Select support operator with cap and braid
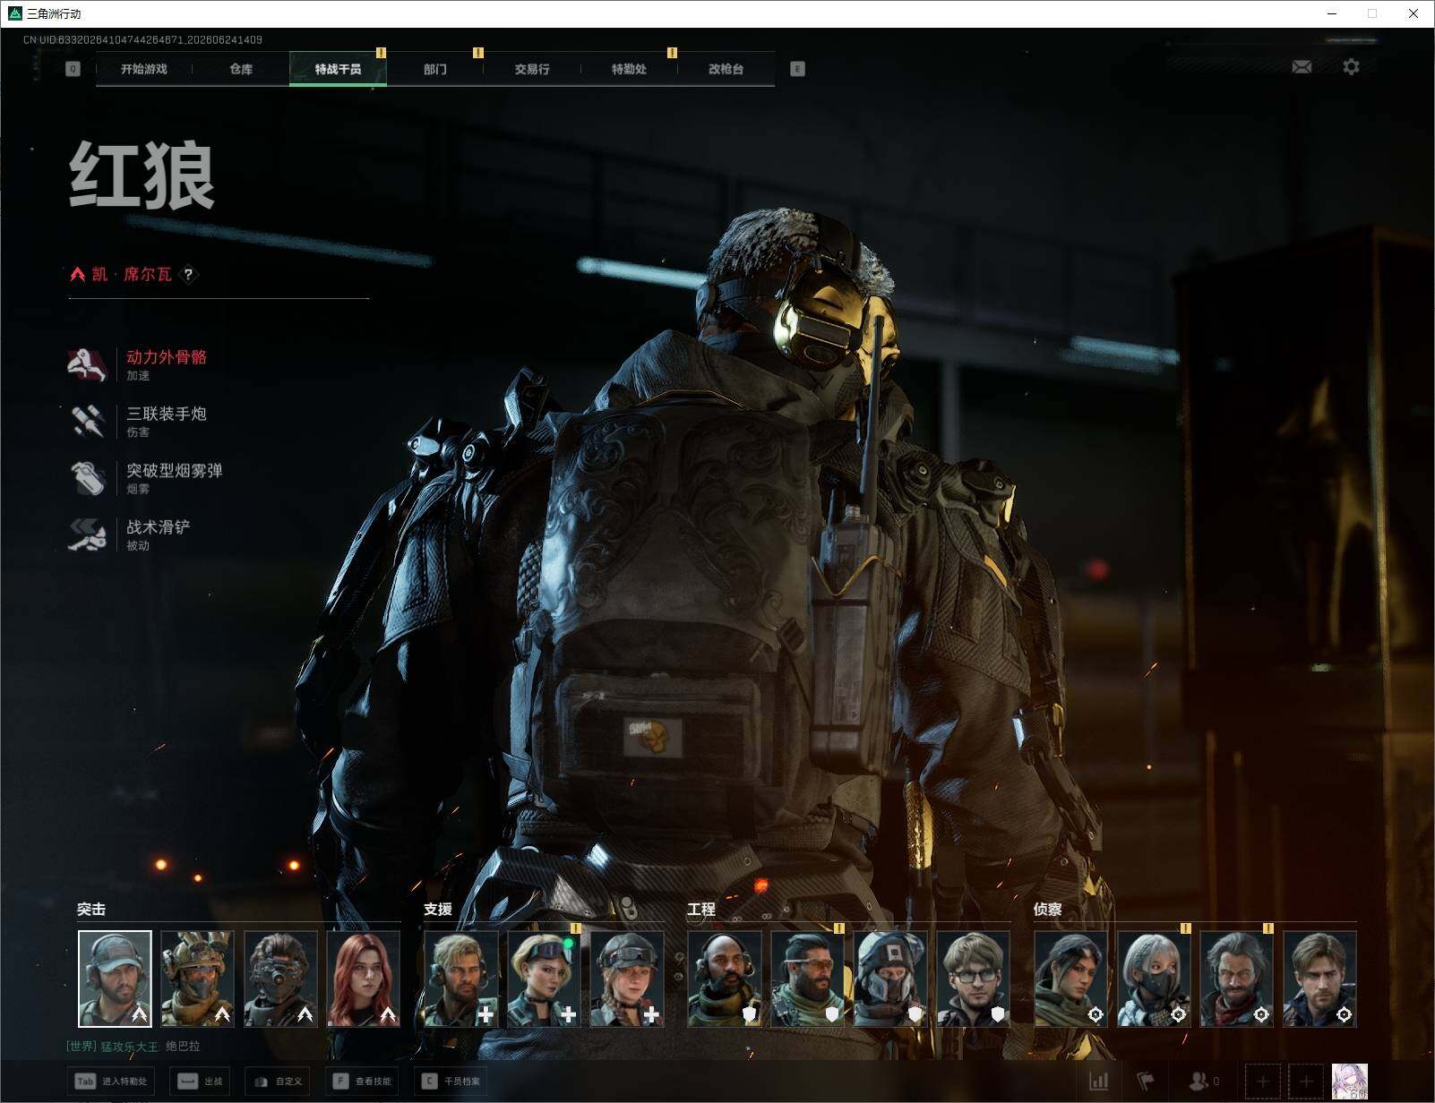 coord(627,979)
